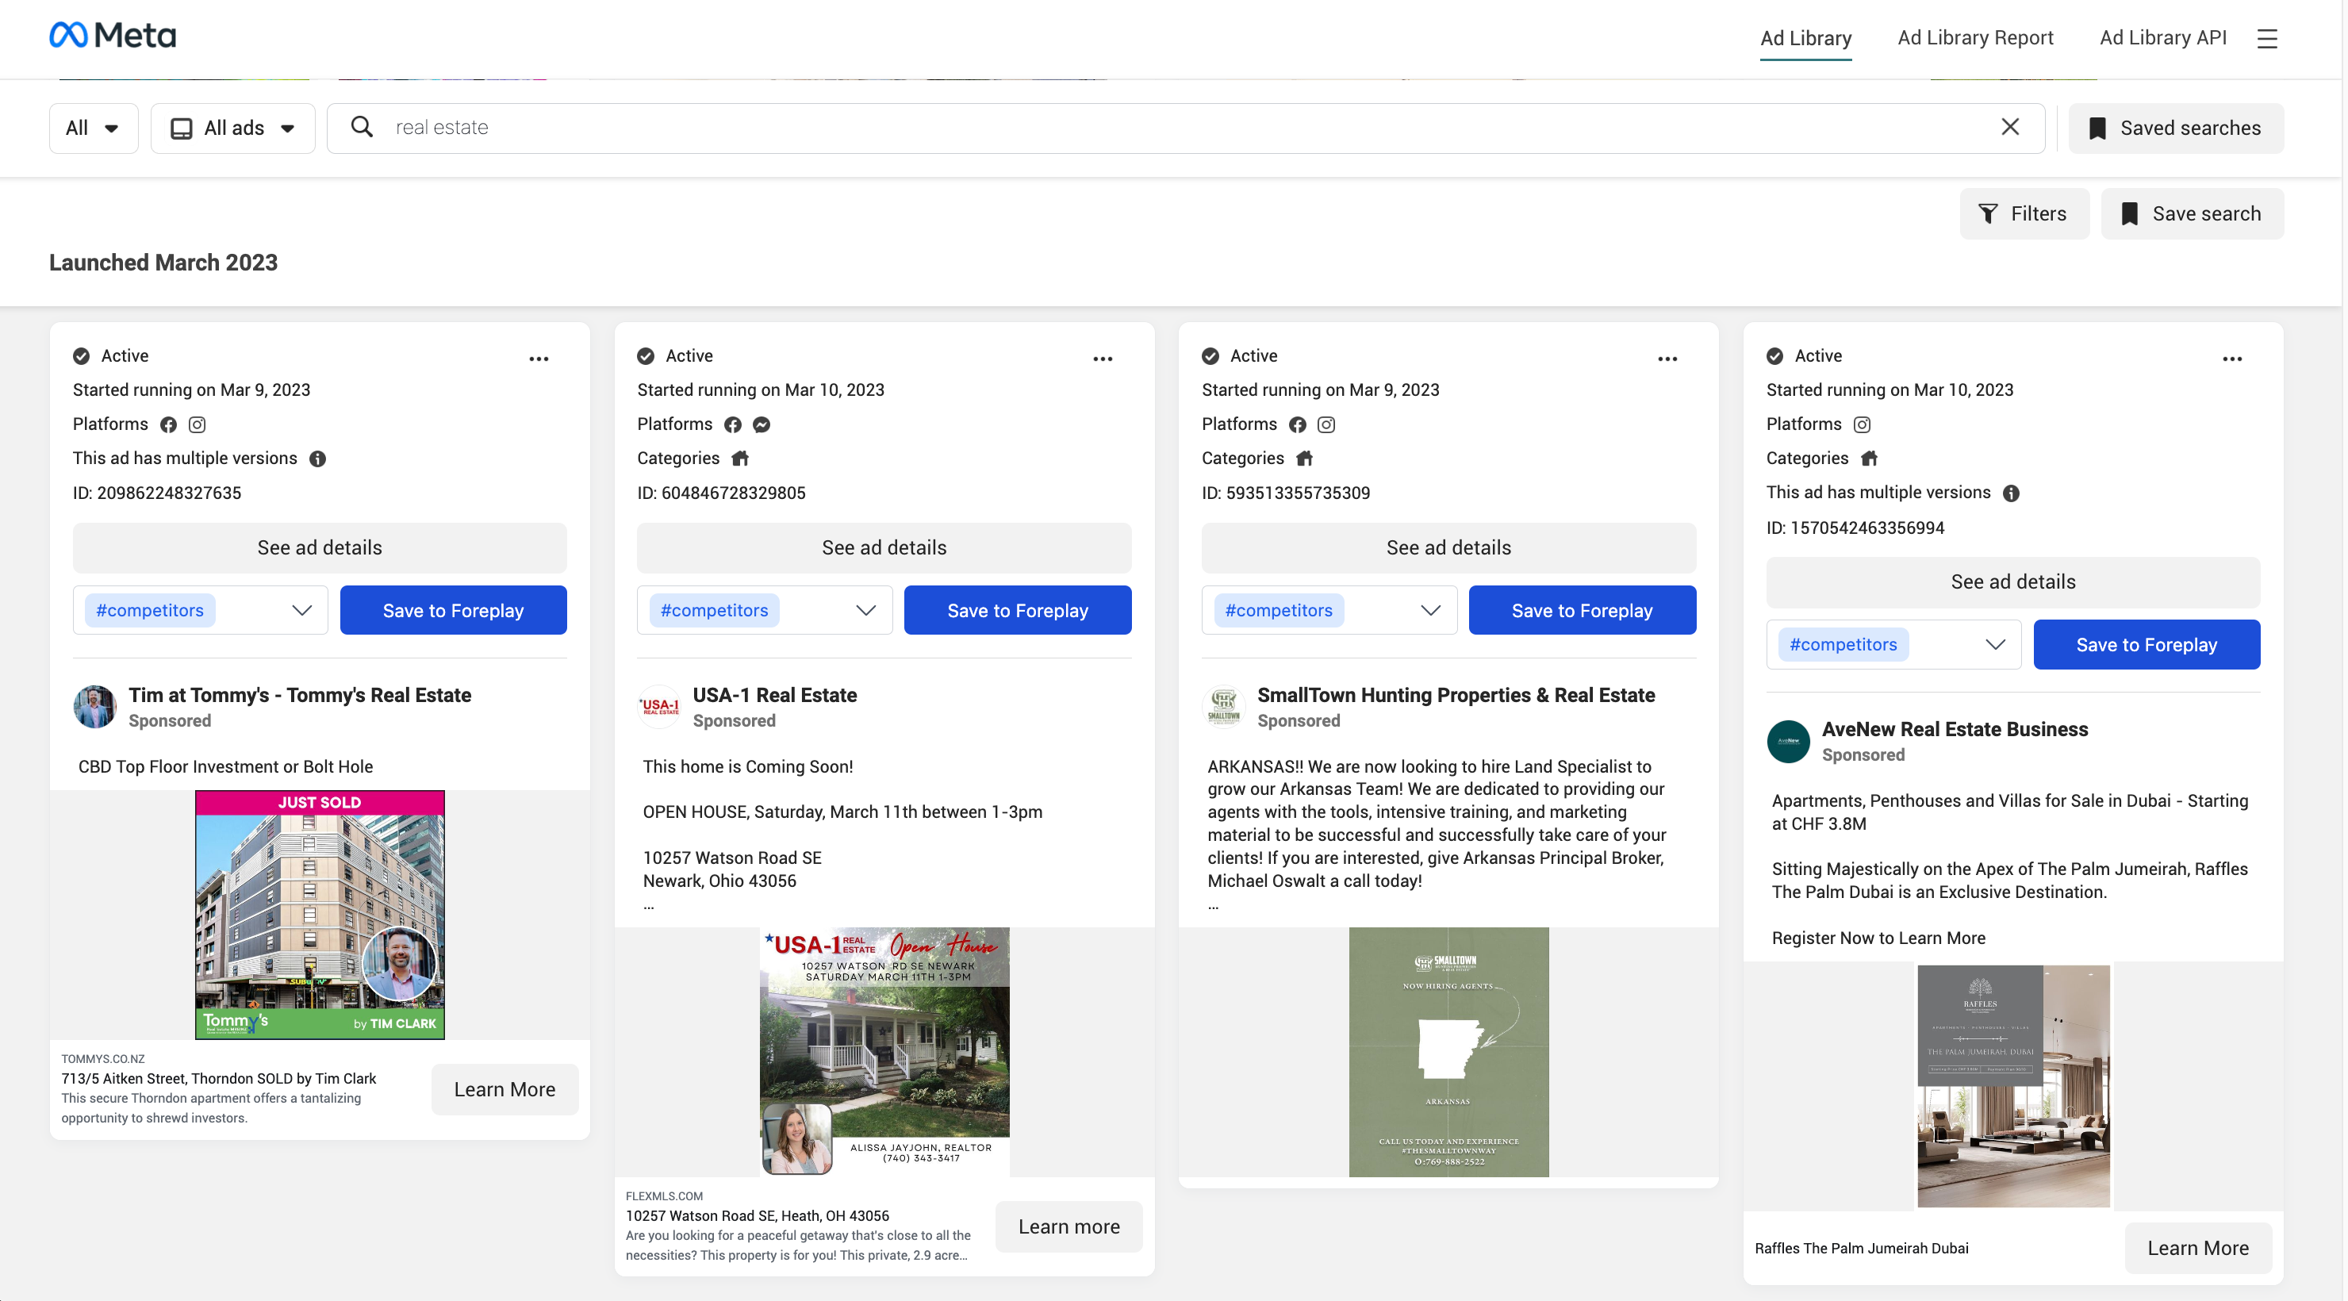Expand #competitors tag dropdown on USA-1 ad

click(866, 610)
